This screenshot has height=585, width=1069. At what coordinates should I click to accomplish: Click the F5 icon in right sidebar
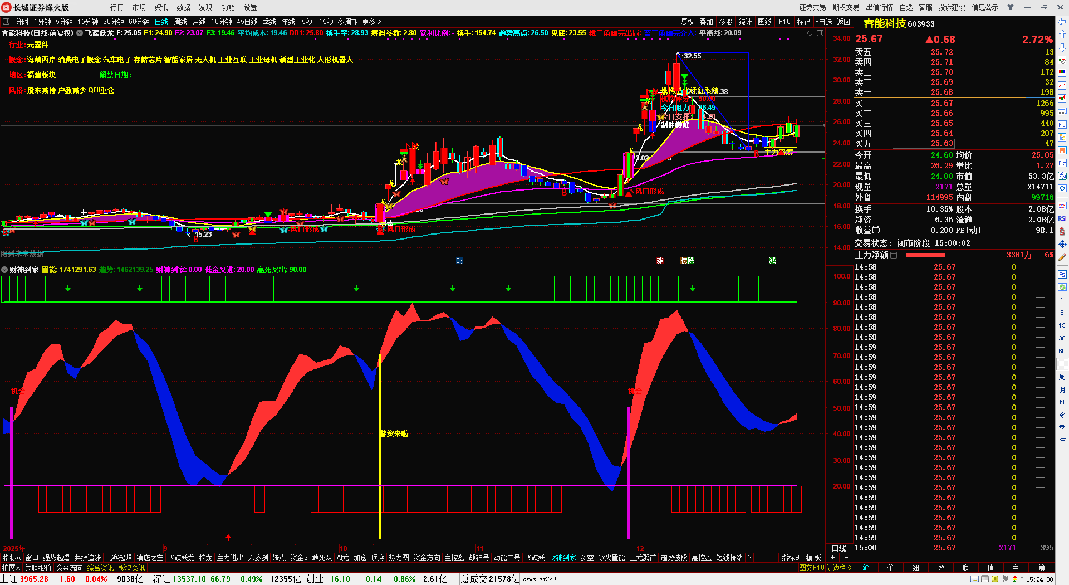(1062, 275)
